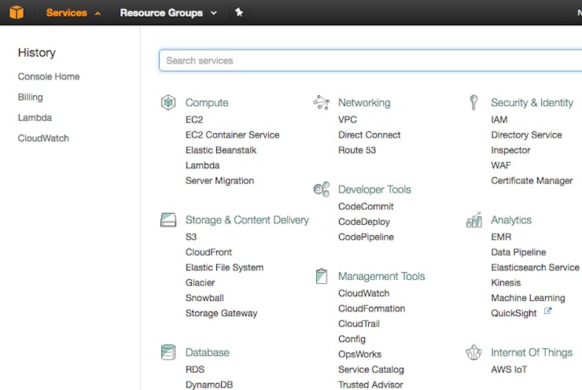The image size is (582, 390).
Task: Open CloudWatch under Management Tools
Action: [x=363, y=293]
